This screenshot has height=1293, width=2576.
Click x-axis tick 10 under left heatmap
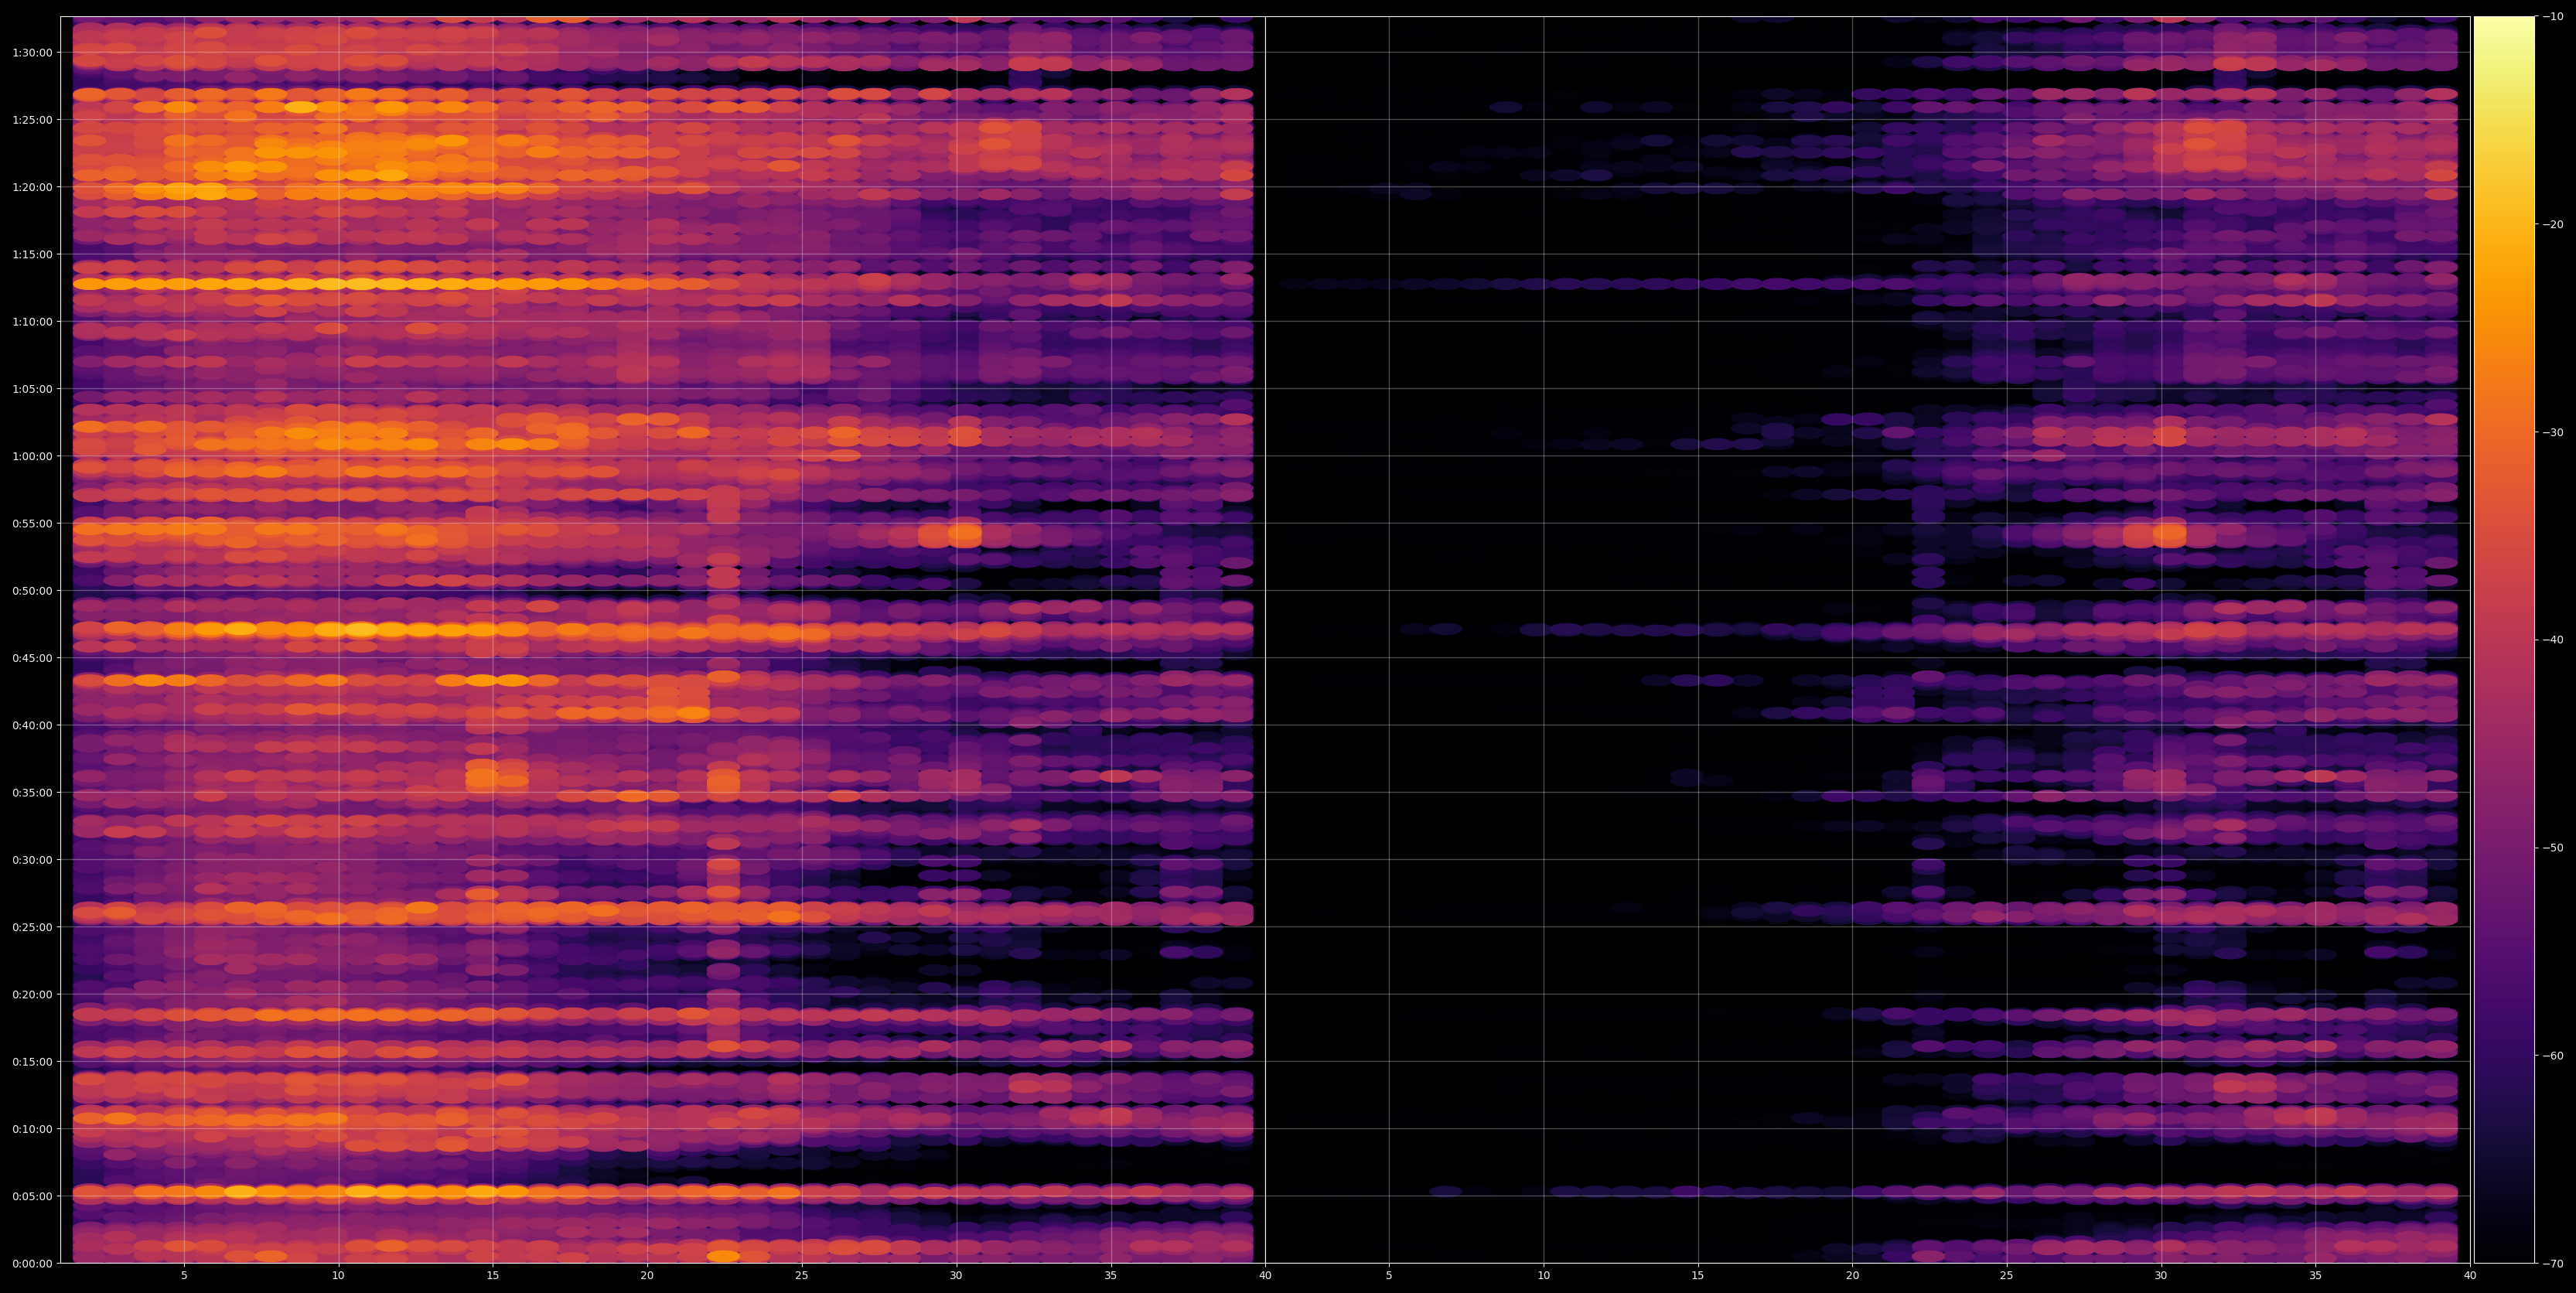pyautogui.click(x=338, y=1276)
